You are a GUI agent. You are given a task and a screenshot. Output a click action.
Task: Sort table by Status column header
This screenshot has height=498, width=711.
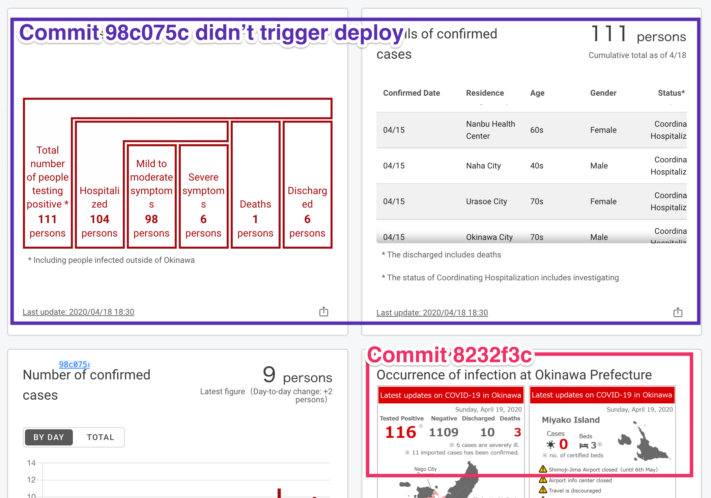click(x=671, y=93)
